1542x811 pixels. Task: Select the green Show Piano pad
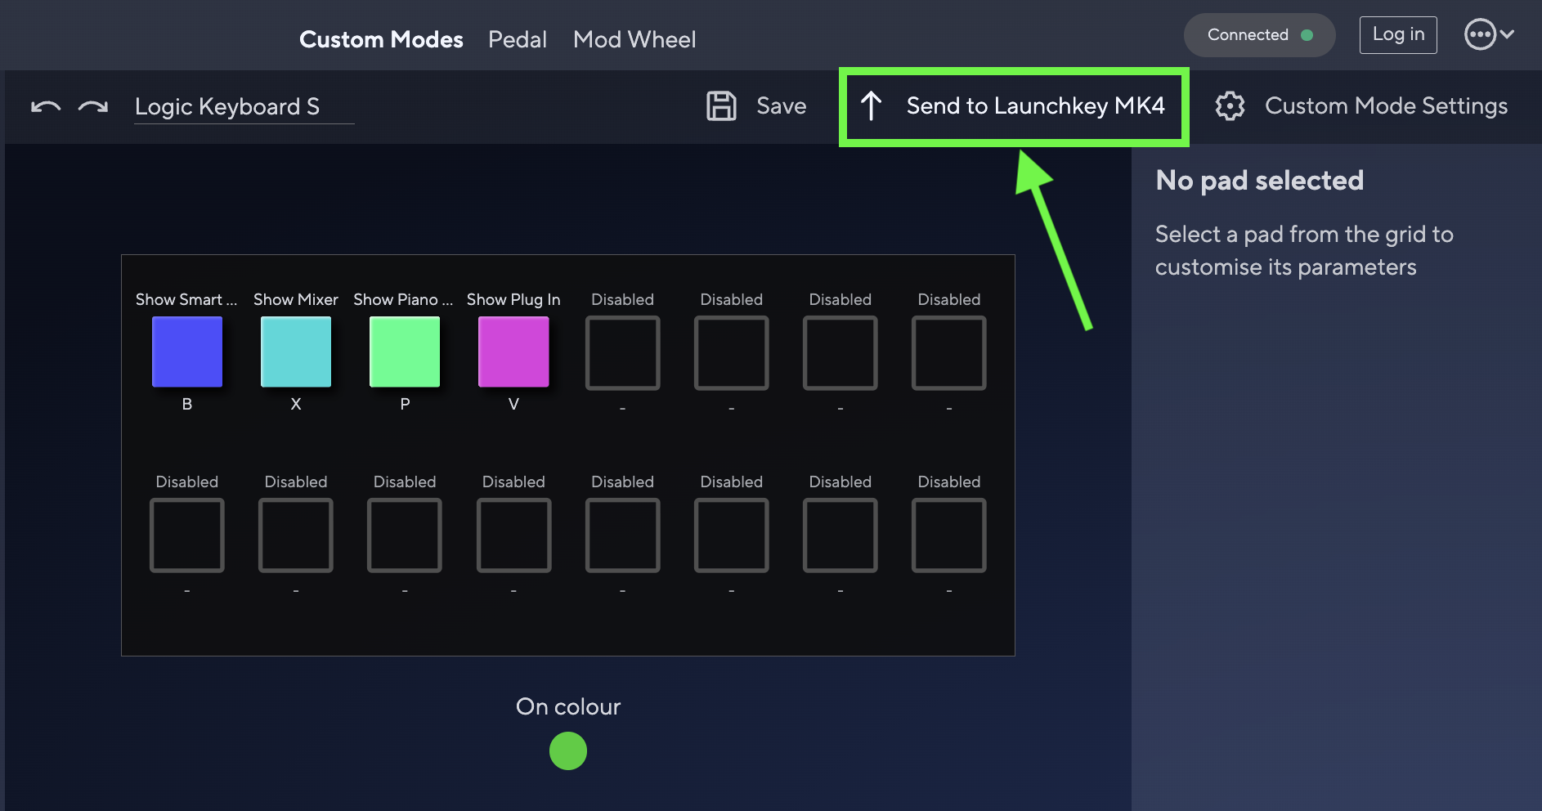click(405, 352)
